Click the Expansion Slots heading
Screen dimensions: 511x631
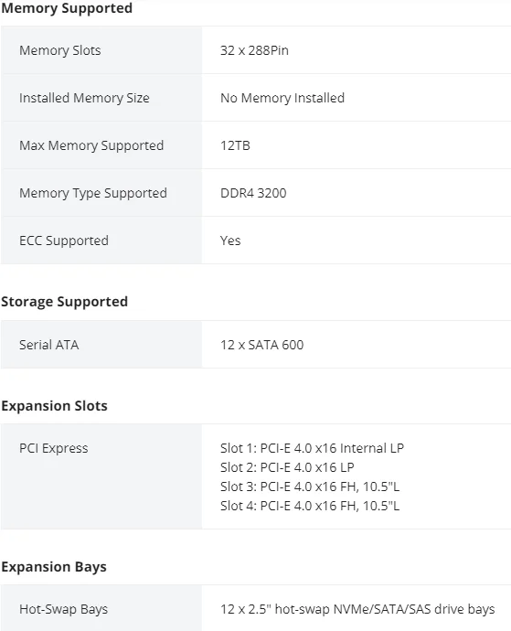pos(54,406)
